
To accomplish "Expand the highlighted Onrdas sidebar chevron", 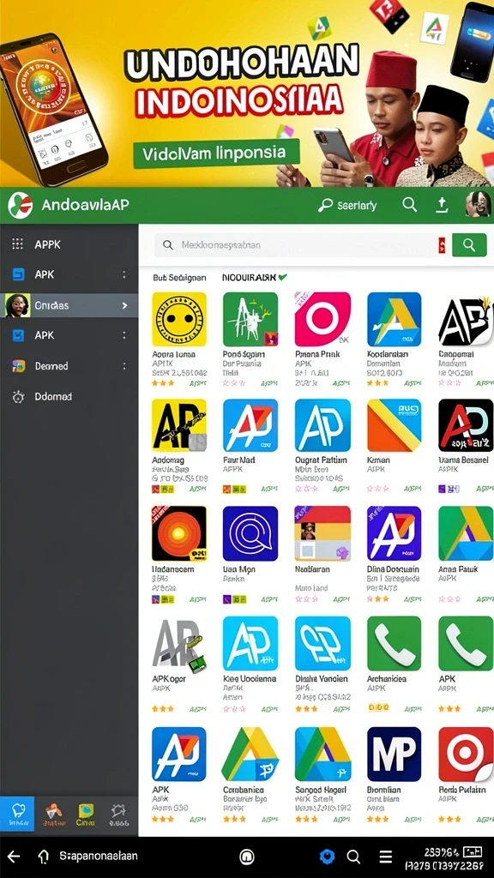I will click(x=125, y=306).
